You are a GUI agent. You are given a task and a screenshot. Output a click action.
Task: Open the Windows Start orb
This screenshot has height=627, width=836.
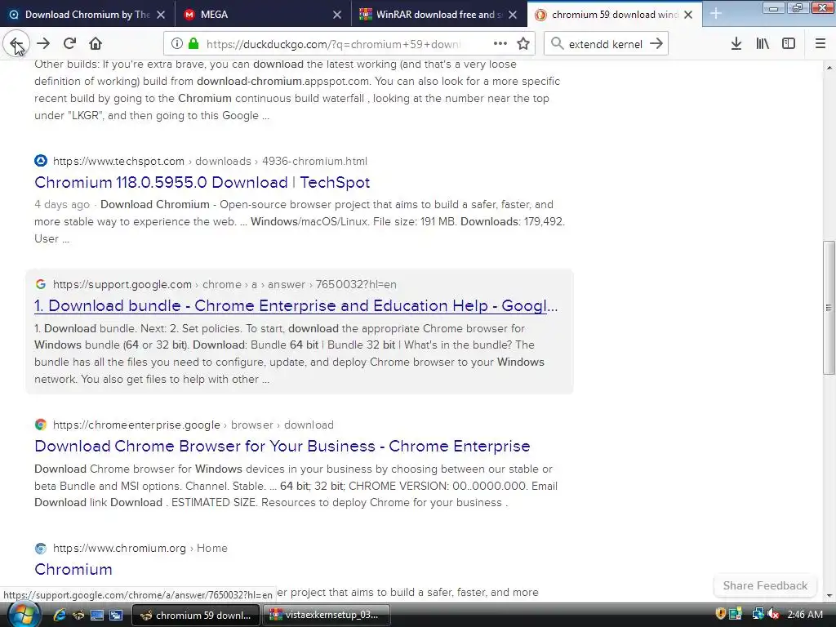click(x=23, y=615)
